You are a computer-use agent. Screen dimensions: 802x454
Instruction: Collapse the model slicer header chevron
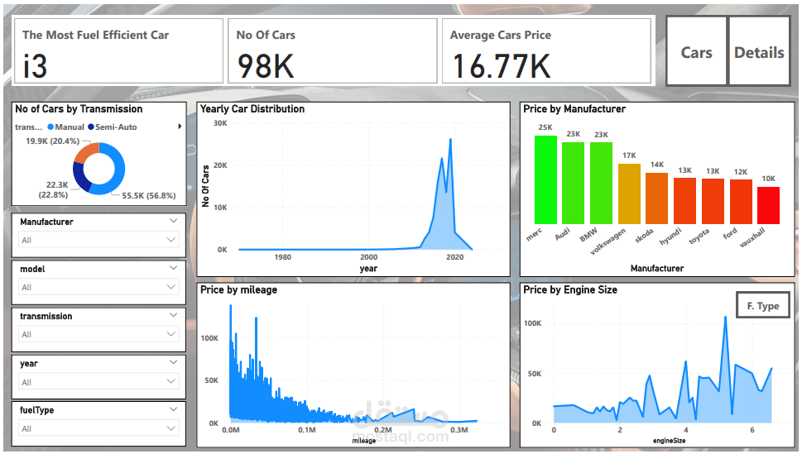173,268
